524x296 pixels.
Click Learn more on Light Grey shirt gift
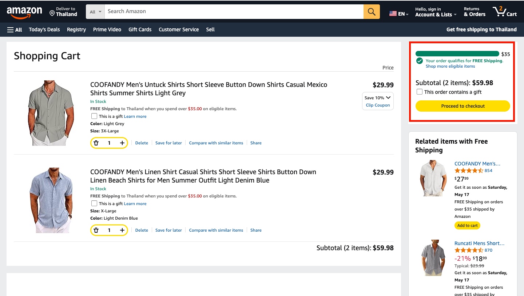pyautogui.click(x=135, y=116)
